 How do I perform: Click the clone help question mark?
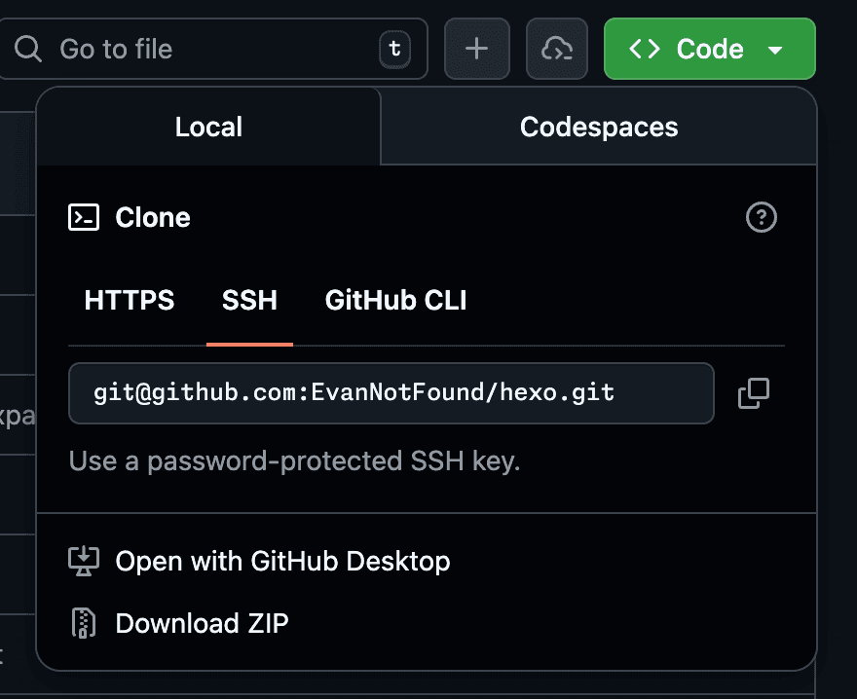coord(761,217)
